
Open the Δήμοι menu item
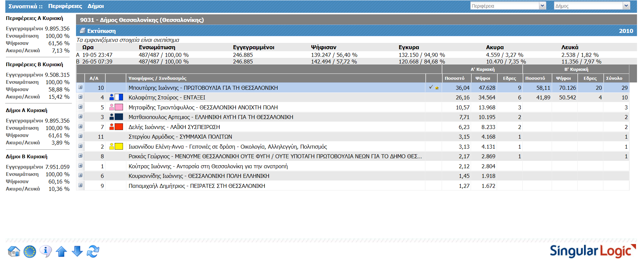click(x=96, y=6)
